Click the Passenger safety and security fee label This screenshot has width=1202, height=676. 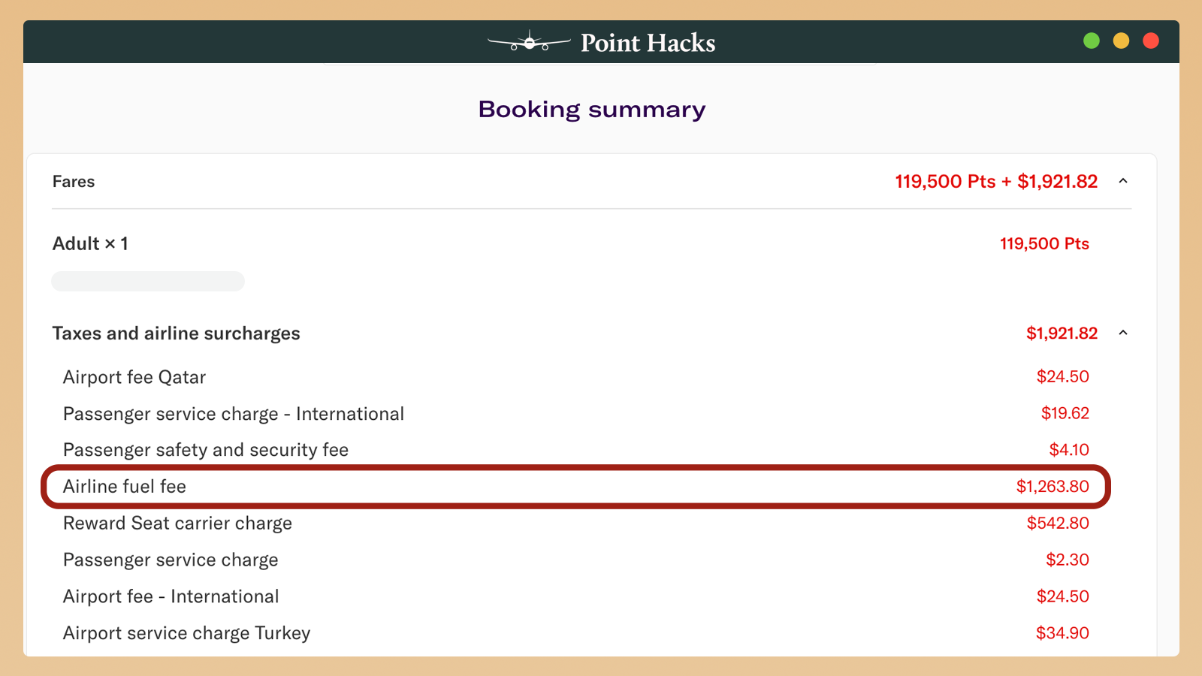click(x=206, y=450)
